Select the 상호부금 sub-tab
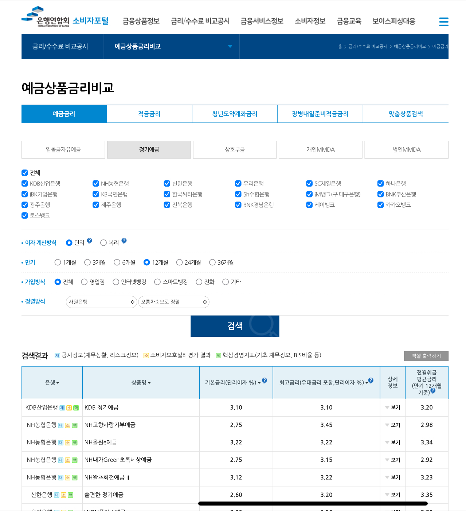 (235, 149)
